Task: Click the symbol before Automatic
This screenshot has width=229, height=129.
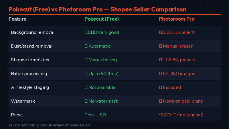Action: tap(86, 46)
